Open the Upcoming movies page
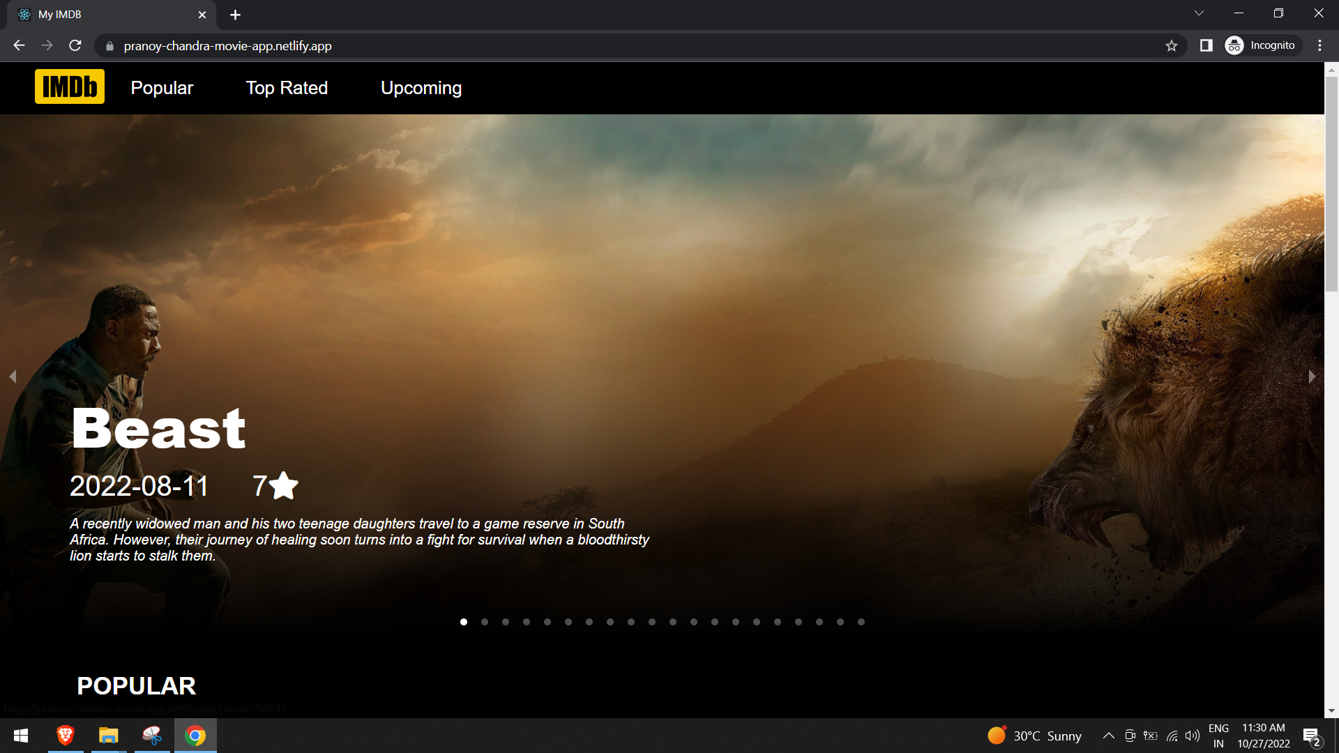This screenshot has width=1339, height=753. [421, 88]
